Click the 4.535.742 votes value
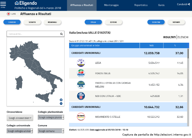The image size is (192, 138). (154, 73)
